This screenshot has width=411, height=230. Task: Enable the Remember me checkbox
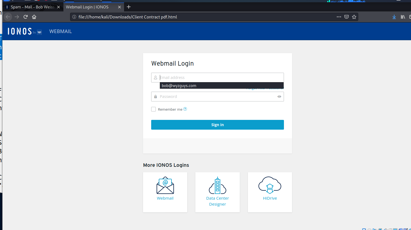[154, 109]
